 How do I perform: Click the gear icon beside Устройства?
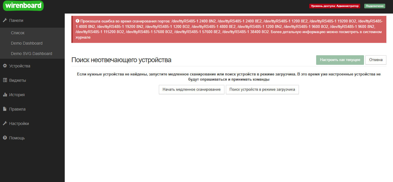(5, 66)
